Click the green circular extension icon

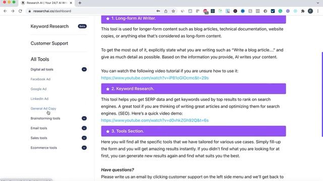(281, 11)
